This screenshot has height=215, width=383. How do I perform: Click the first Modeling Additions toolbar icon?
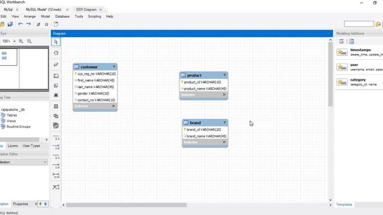coord(342,41)
